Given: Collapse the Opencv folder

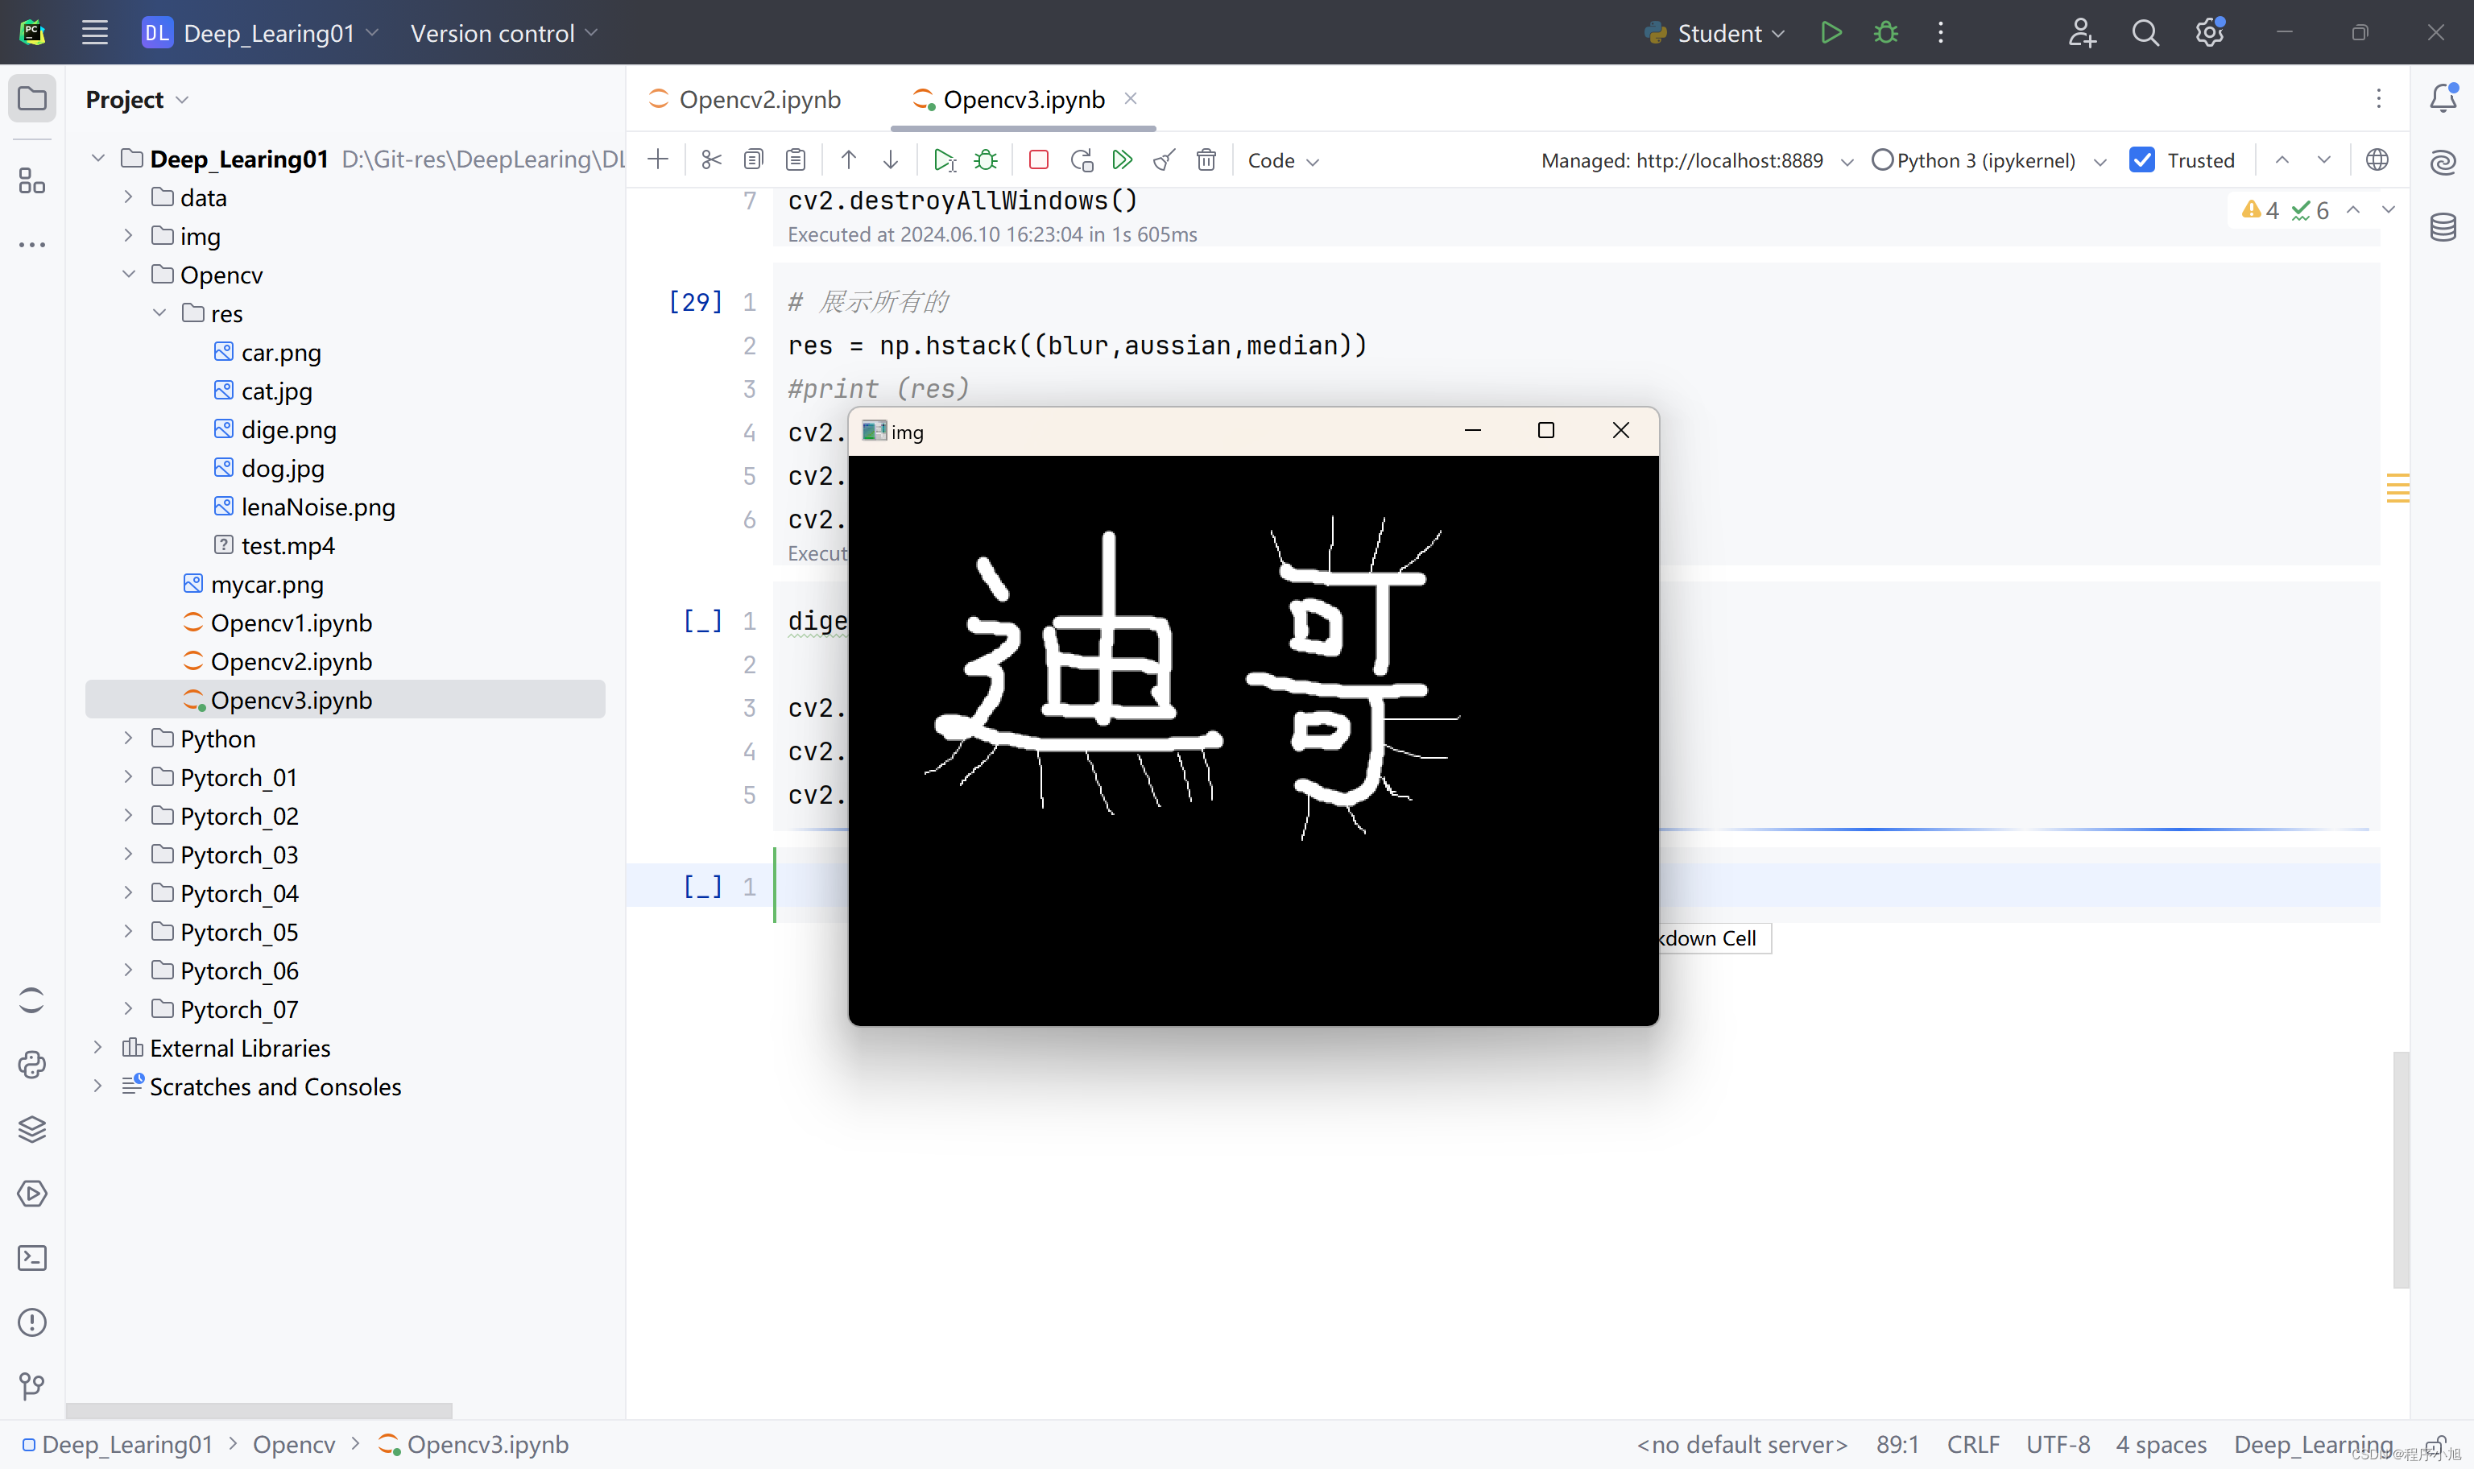Looking at the screenshot, I should point(128,274).
